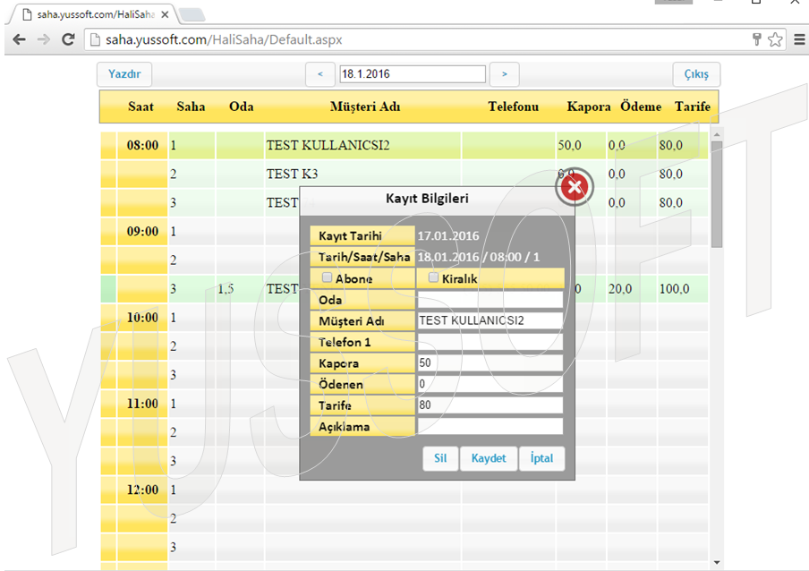This screenshot has width=809, height=571.
Task: Click the scrollbar down arrow
Action: click(717, 562)
